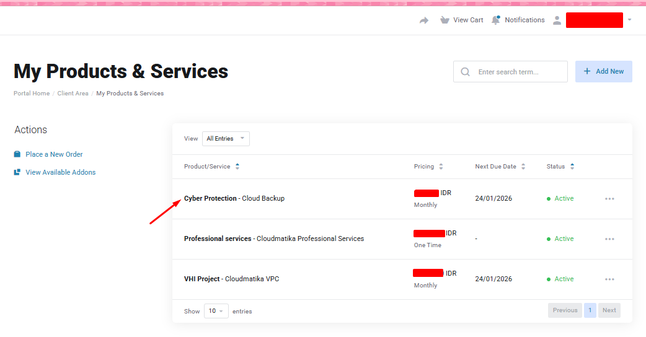This screenshot has width=646, height=337.
Task: Click View Available Addons link
Action: tap(61, 172)
